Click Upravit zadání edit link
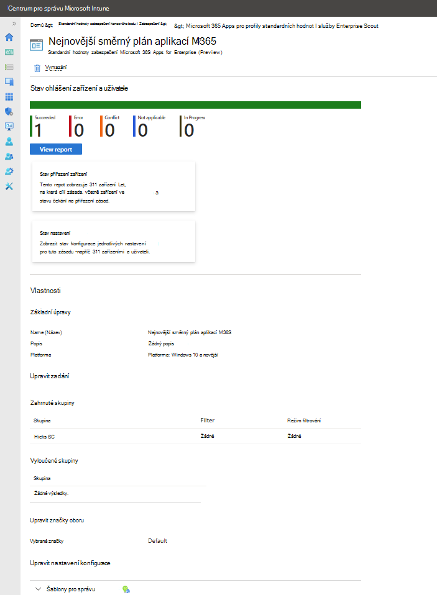The width and height of the screenshot is (437, 595). pyautogui.click(x=49, y=376)
